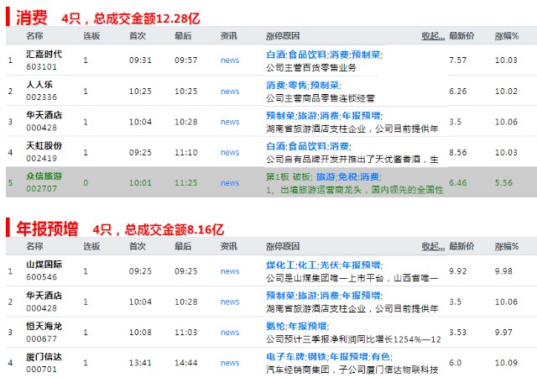Click stock code 002419

[41, 158]
